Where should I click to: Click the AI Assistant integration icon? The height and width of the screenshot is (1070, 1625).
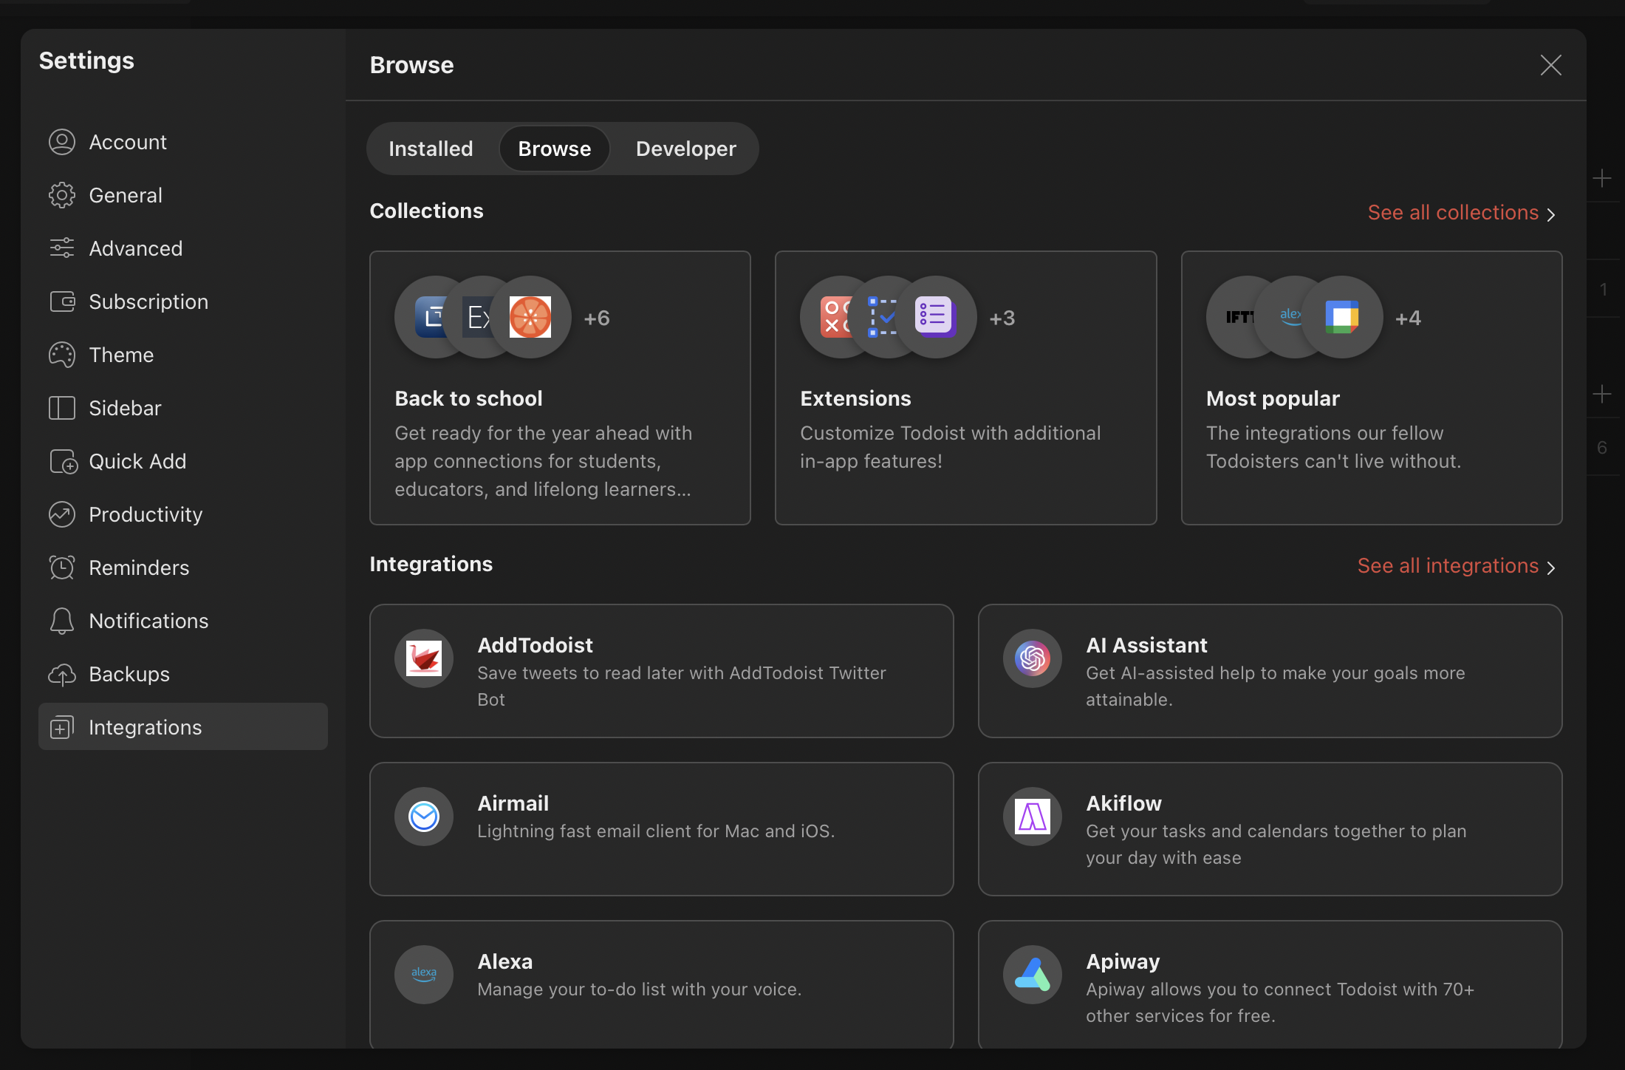coord(1032,658)
